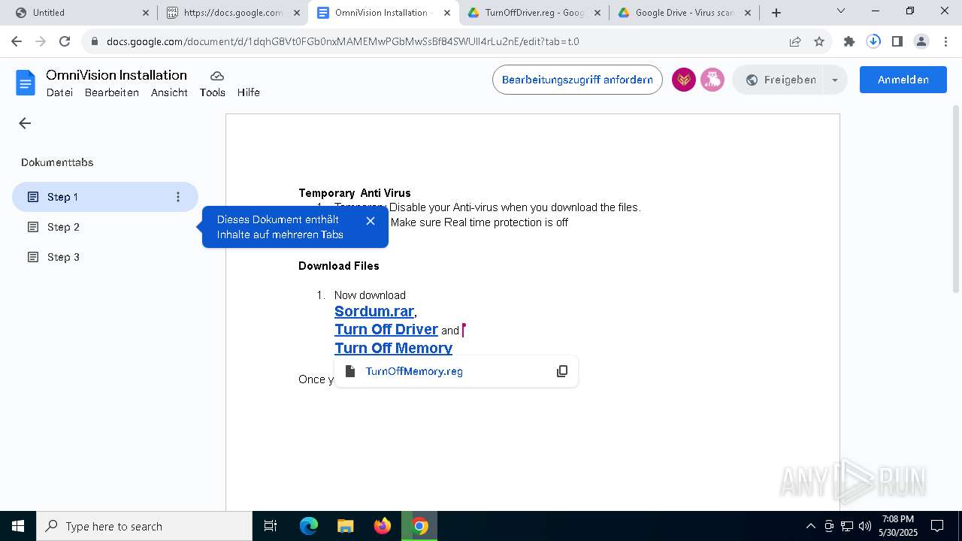Open the Turn Off Driver link

[x=386, y=329]
